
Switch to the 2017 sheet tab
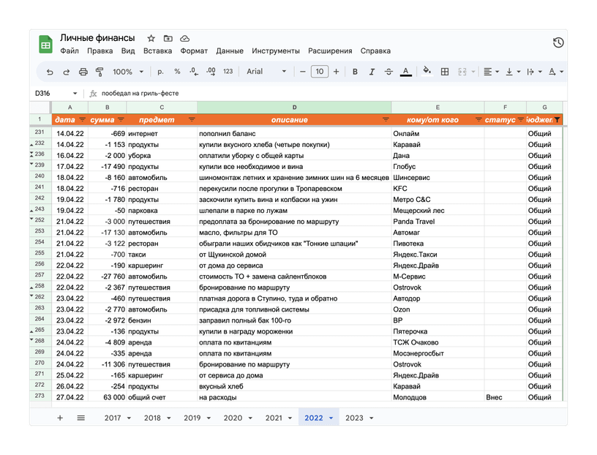coord(113,418)
